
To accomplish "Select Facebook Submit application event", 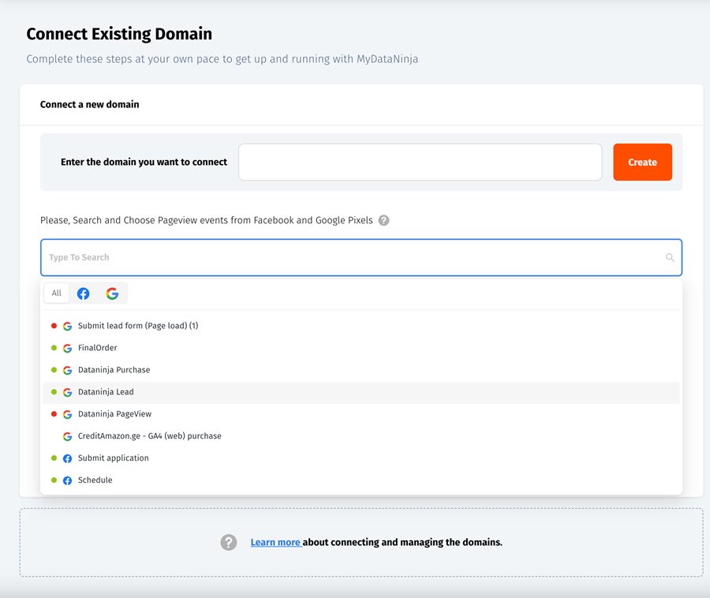I will 113,458.
